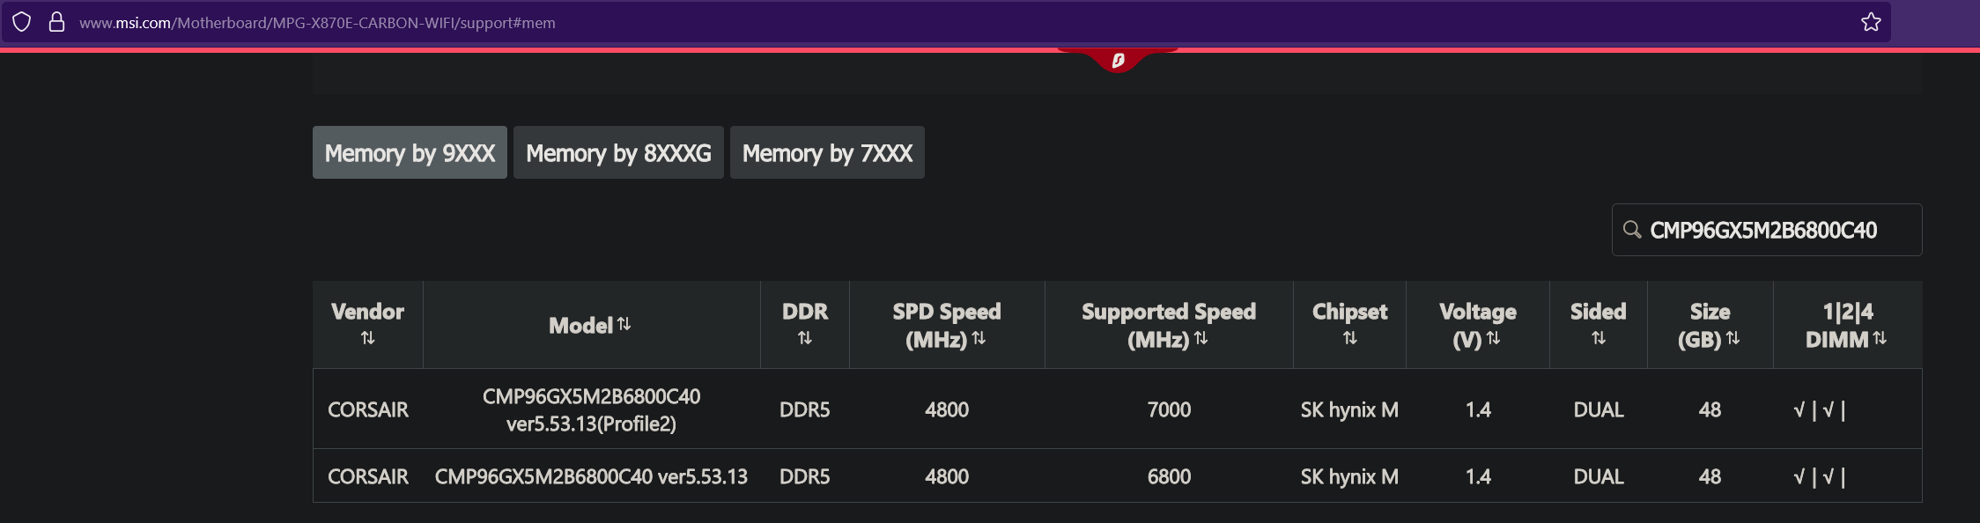The height and width of the screenshot is (523, 1980).
Task: Sort by Sided column arrows
Action: click(1599, 338)
